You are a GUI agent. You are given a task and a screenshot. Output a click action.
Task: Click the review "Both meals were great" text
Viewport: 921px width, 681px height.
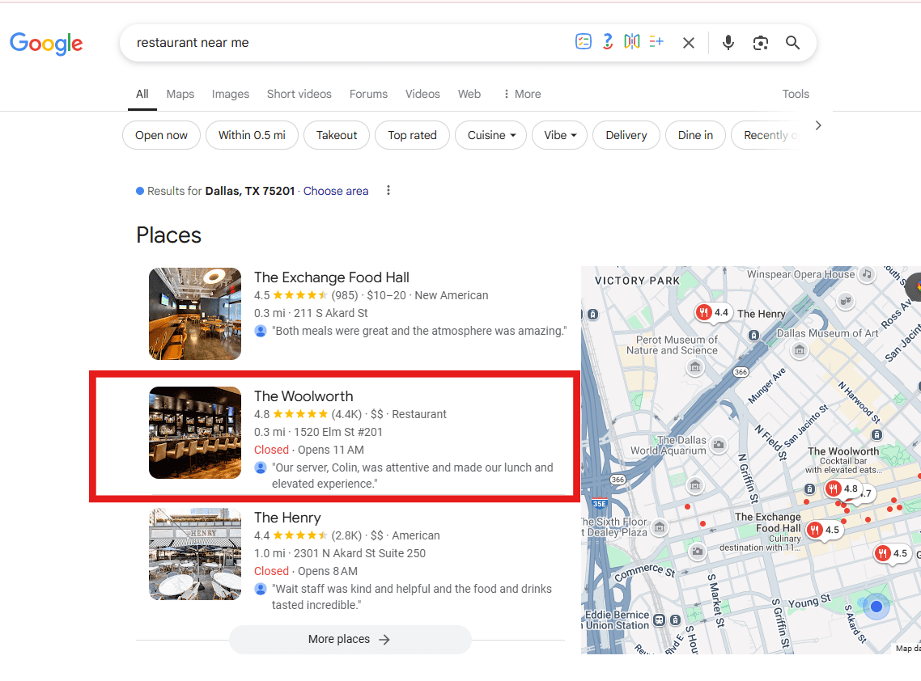tap(419, 331)
